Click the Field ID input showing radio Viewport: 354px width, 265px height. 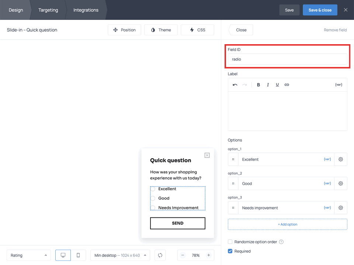[x=288, y=59]
